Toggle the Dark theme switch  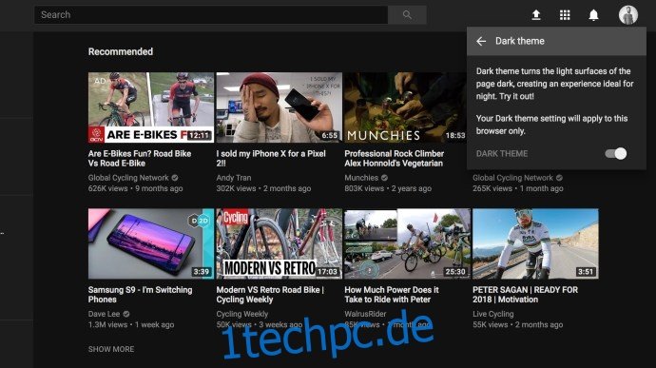pos(616,154)
